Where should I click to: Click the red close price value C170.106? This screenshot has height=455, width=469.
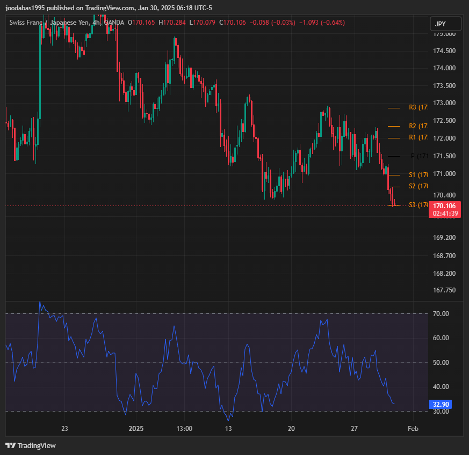click(235, 23)
